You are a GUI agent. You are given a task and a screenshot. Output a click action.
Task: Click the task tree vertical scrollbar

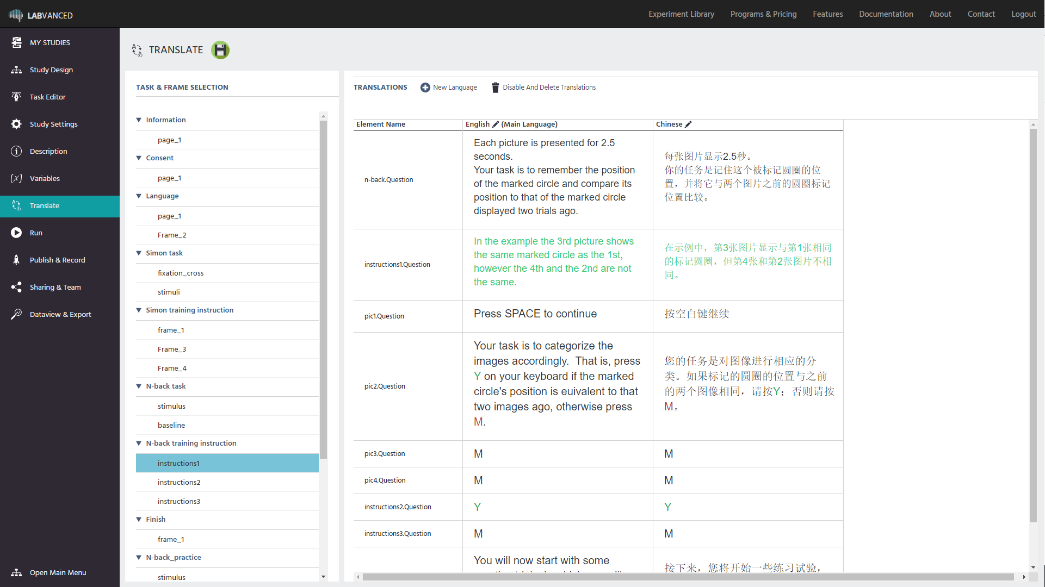pos(323,290)
